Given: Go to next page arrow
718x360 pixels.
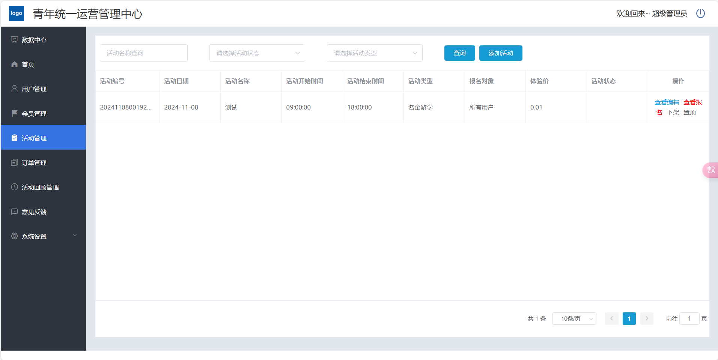Looking at the screenshot, I should point(647,318).
